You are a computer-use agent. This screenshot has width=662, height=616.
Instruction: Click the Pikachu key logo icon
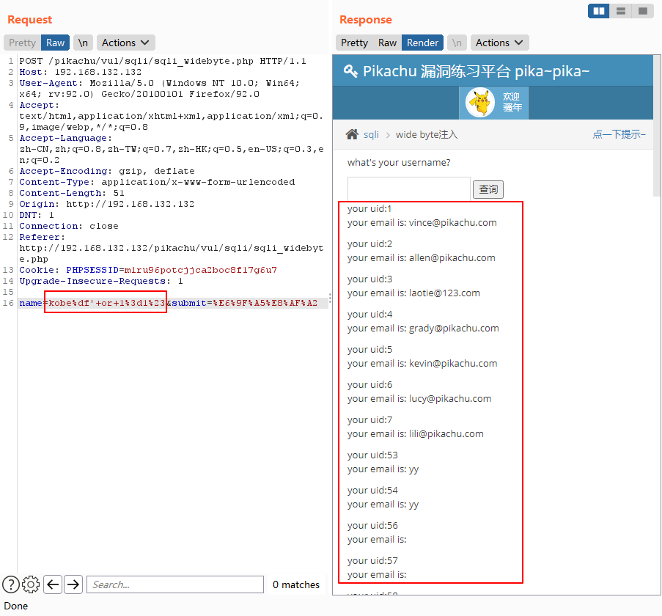(350, 71)
